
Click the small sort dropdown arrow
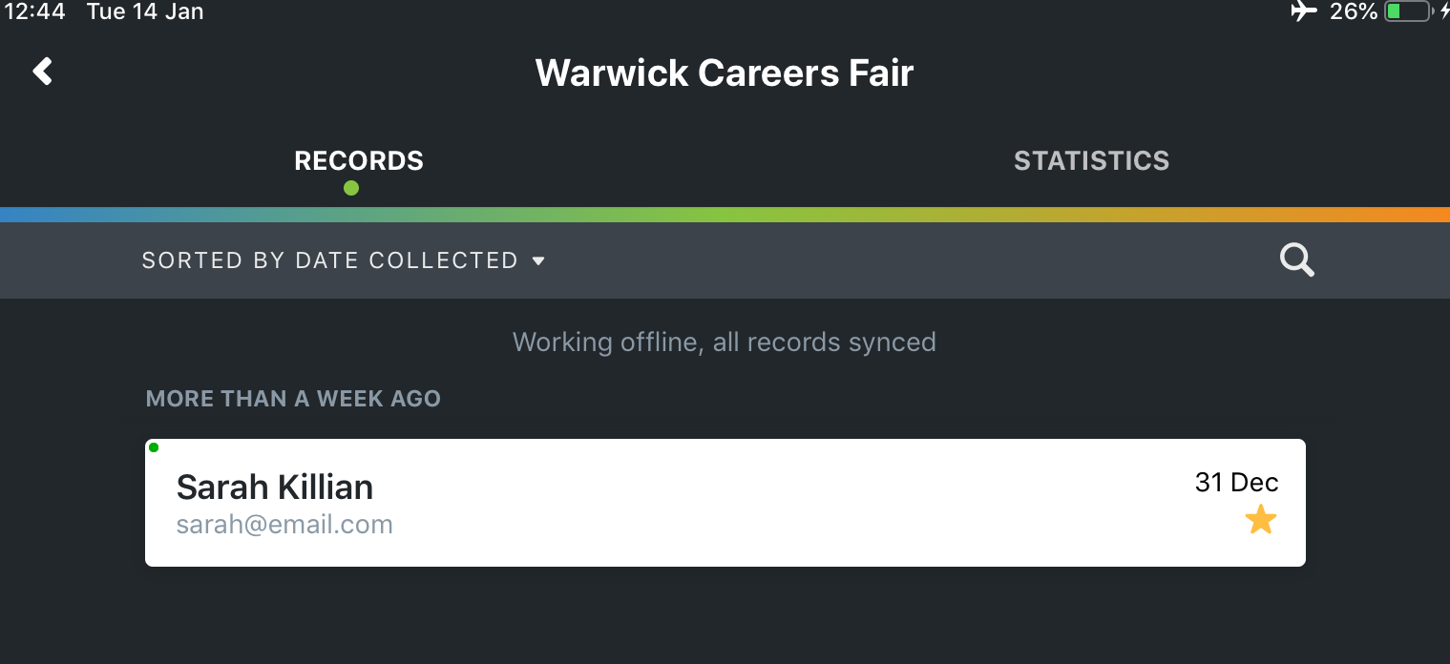[538, 260]
